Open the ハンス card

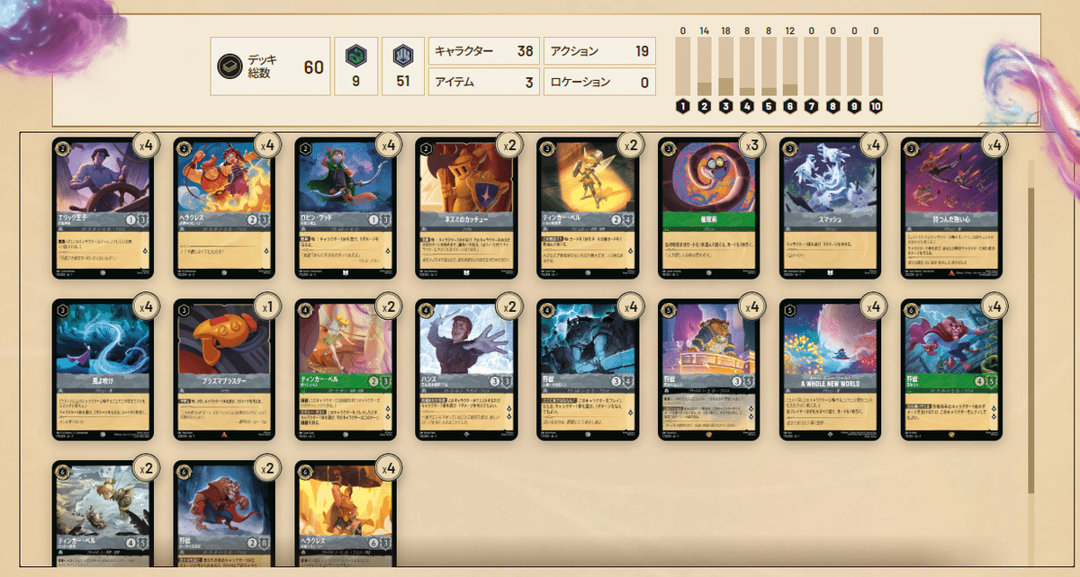[466, 369]
